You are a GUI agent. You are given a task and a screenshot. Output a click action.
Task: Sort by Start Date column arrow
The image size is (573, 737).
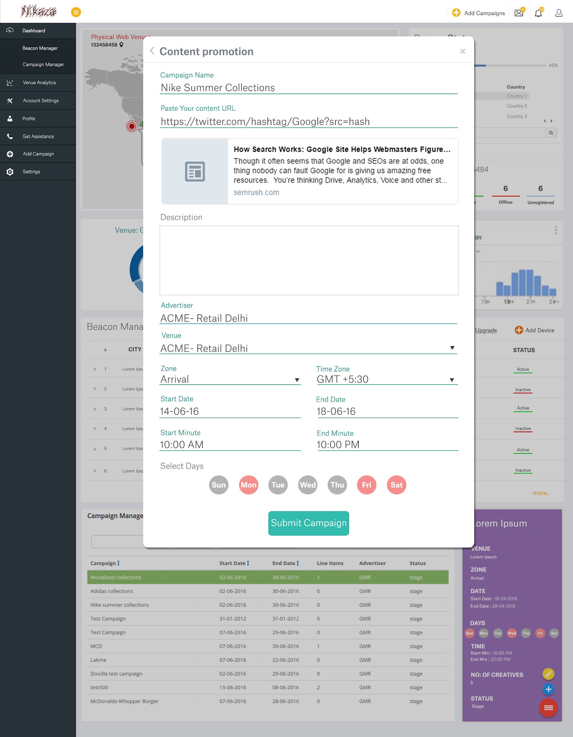(248, 563)
